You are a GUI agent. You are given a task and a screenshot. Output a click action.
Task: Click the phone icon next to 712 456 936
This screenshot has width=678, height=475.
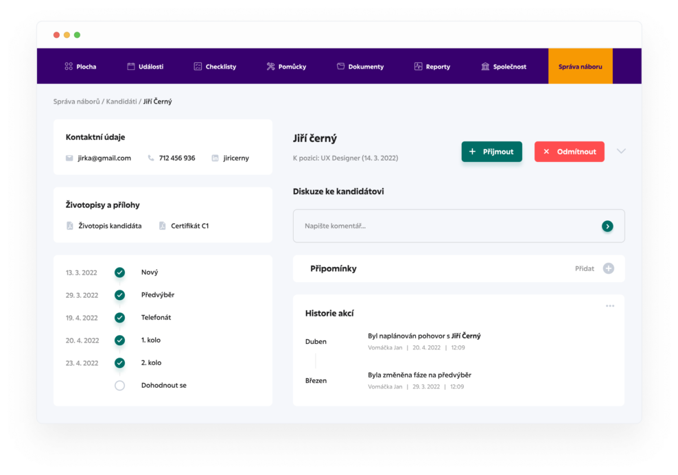coord(151,158)
